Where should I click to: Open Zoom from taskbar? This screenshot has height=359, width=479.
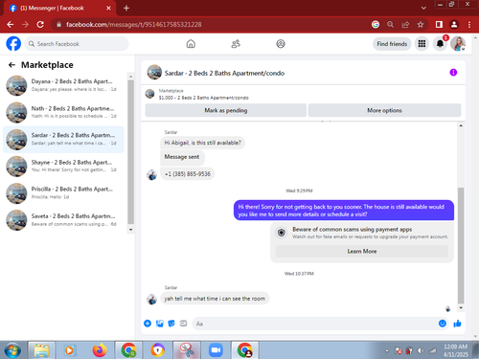(x=216, y=350)
